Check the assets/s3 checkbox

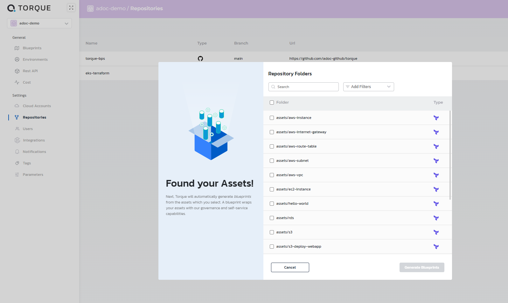tap(272, 232)
